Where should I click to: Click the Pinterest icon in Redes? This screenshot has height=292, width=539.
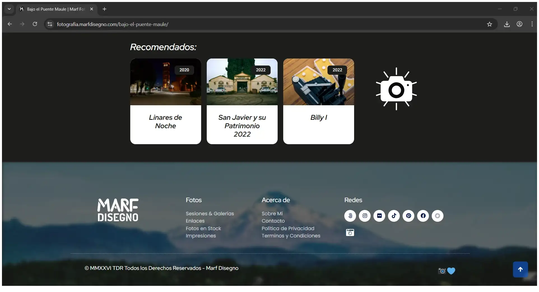[408, 216]
